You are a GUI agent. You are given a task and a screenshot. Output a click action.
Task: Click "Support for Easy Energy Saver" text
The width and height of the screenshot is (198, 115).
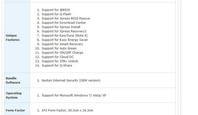pyautogui.click(x=65, y=40)
